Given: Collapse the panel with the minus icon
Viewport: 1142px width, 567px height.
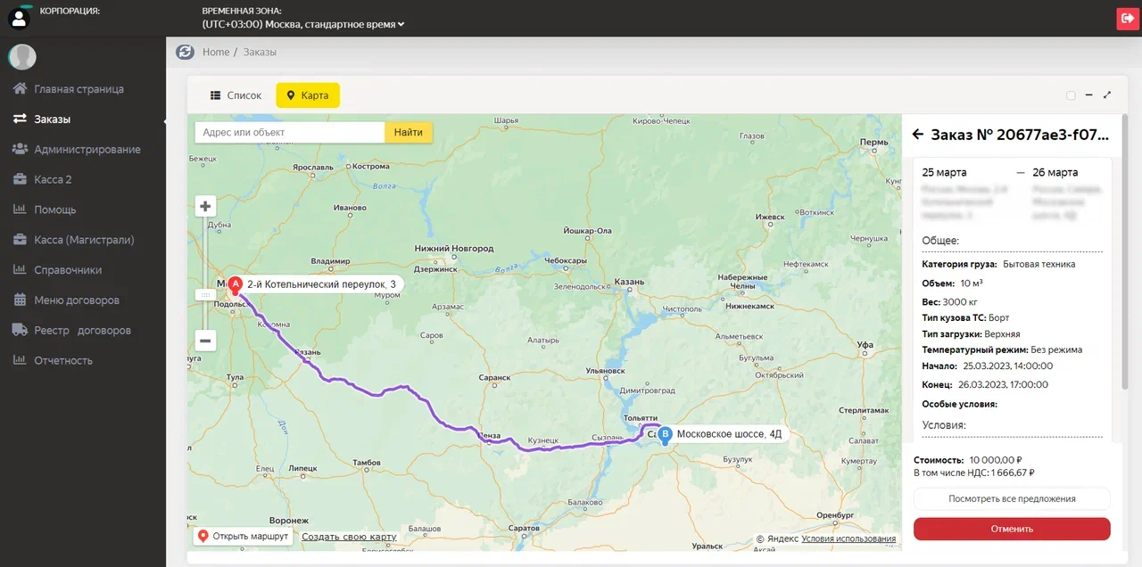Looking at the screenshot, I should pyautogui.click(x=1090, y=95).
